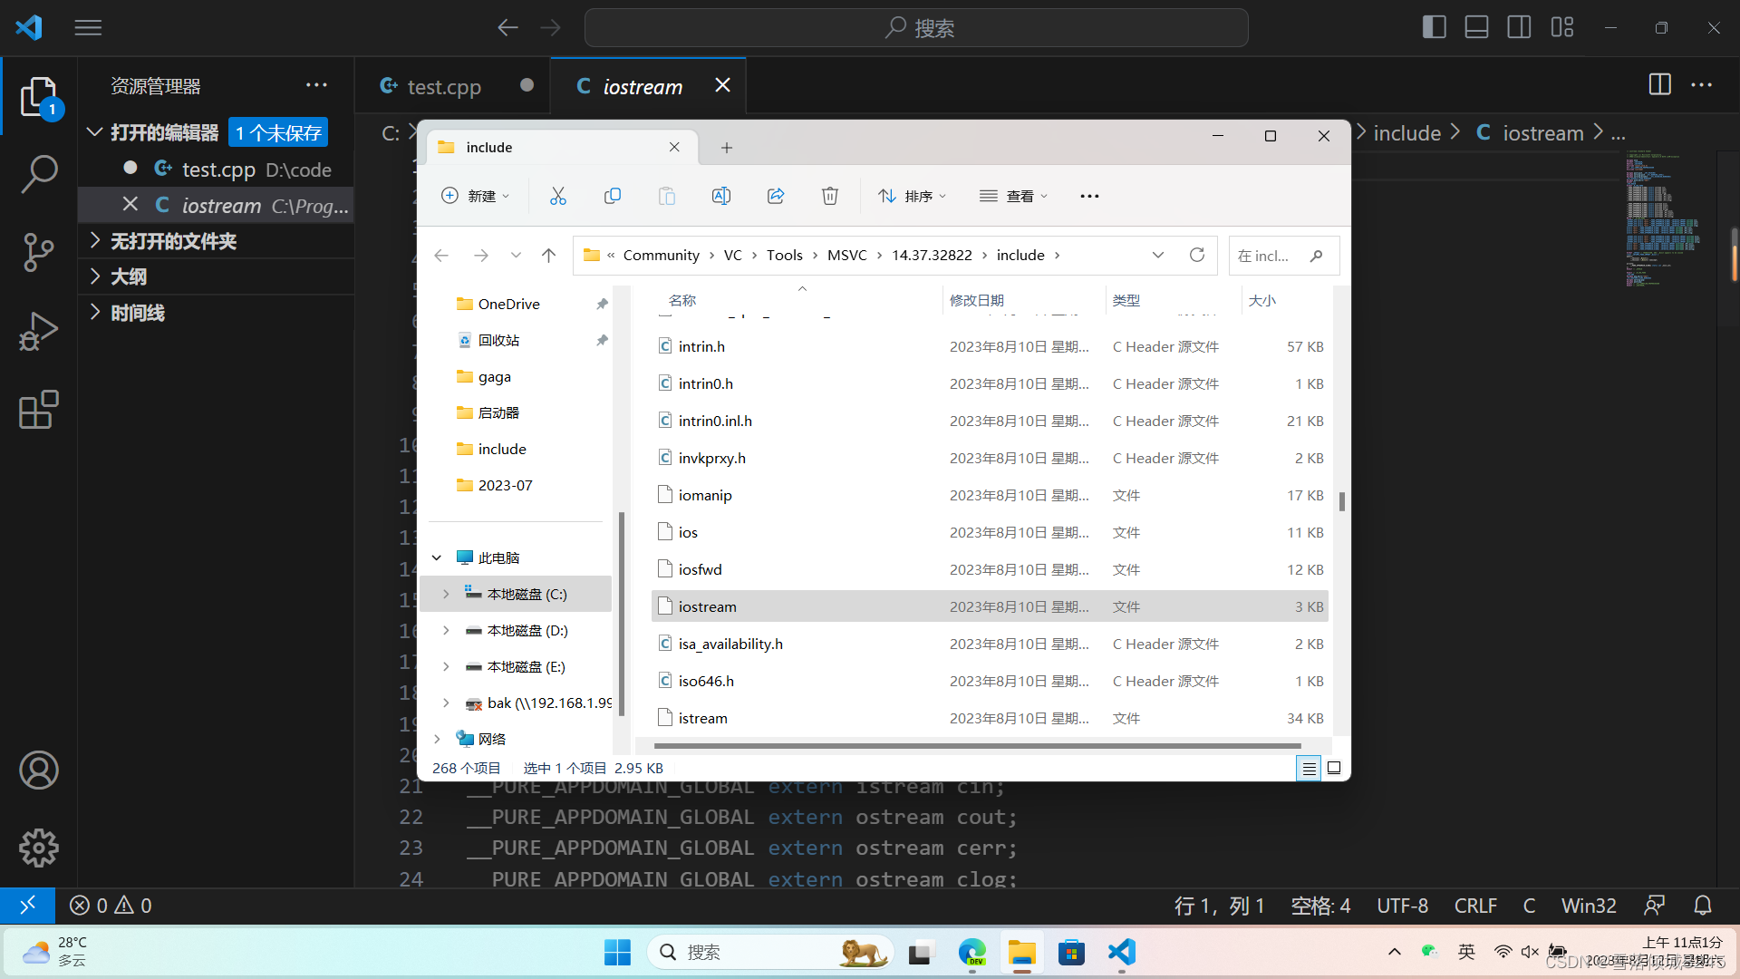Refresh the include folder view
This screenshot has width=1740, height=979.
[x=1197, y=255]
